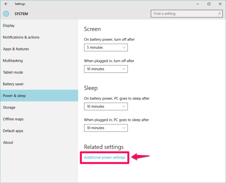Click the Screen section heading
The height and width of the screenshot is (183, 226).
coord(92,29)
